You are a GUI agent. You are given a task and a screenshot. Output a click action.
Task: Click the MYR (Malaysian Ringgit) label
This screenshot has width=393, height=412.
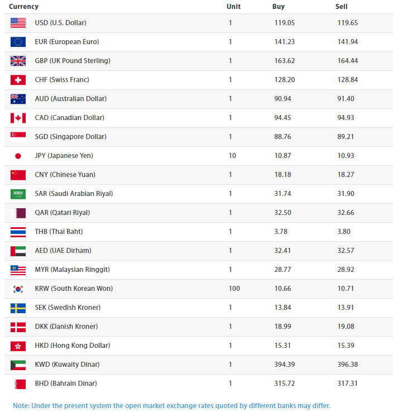click(x=72, y=269)
